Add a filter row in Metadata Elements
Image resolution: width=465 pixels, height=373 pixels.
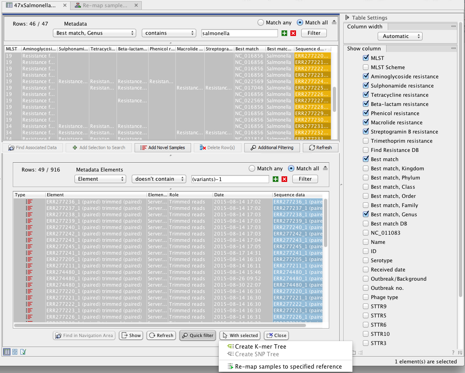click(276, 179)
